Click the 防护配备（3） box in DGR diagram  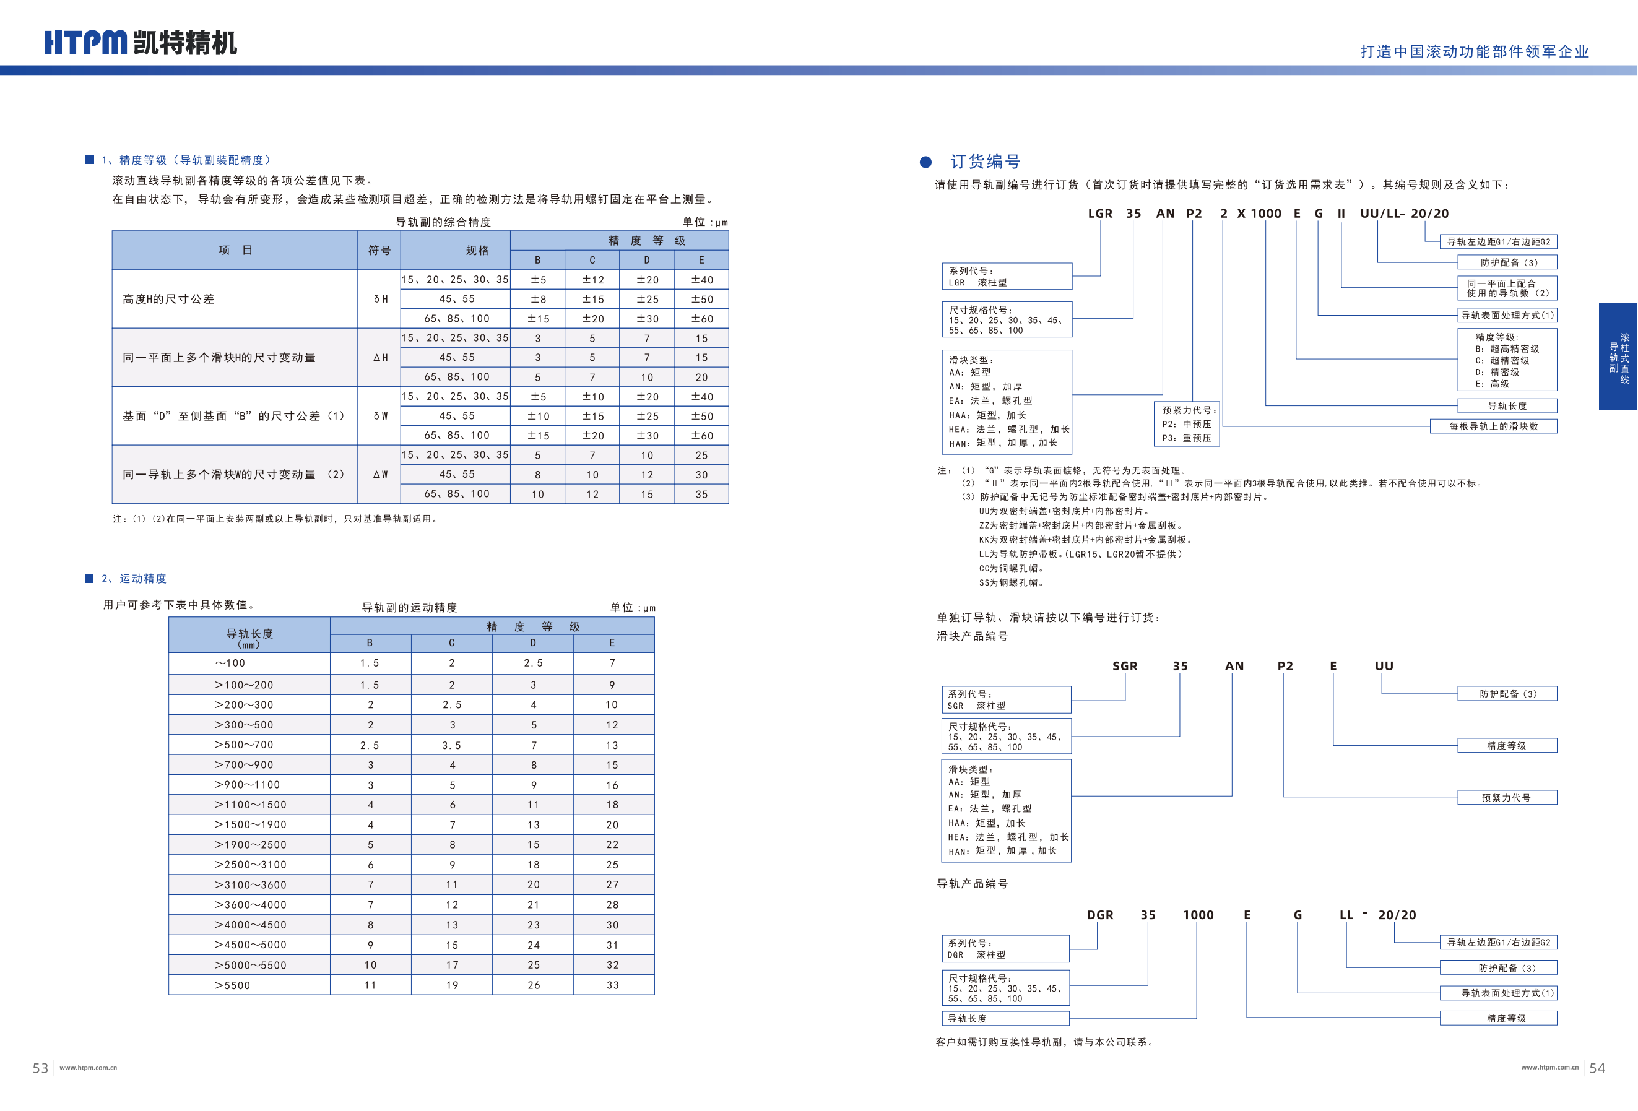(1497, 967)
